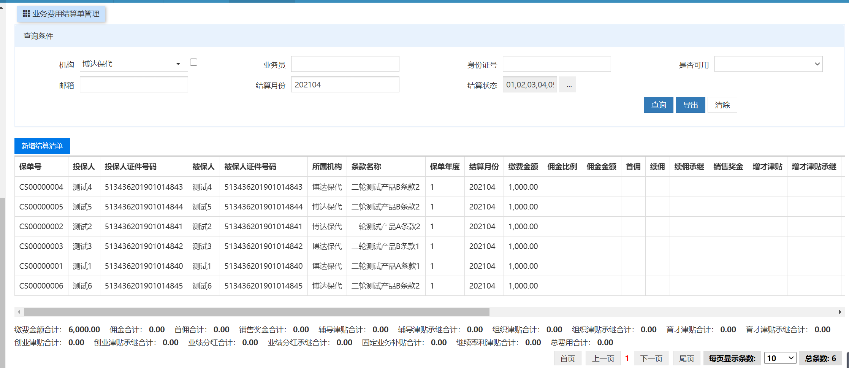Click the 保单号 column header
This screenshot has width=849, height=368.
[x=30, y=167]
